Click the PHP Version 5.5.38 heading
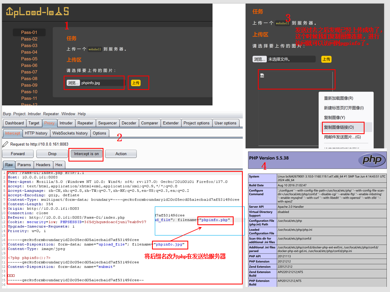The width and height of the screenshot is (390, 292). coord(269,158)
